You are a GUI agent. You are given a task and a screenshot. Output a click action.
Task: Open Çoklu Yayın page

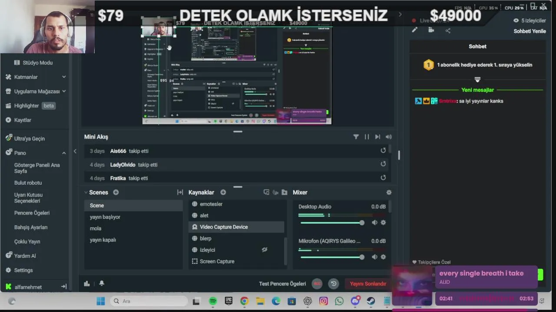27,242
